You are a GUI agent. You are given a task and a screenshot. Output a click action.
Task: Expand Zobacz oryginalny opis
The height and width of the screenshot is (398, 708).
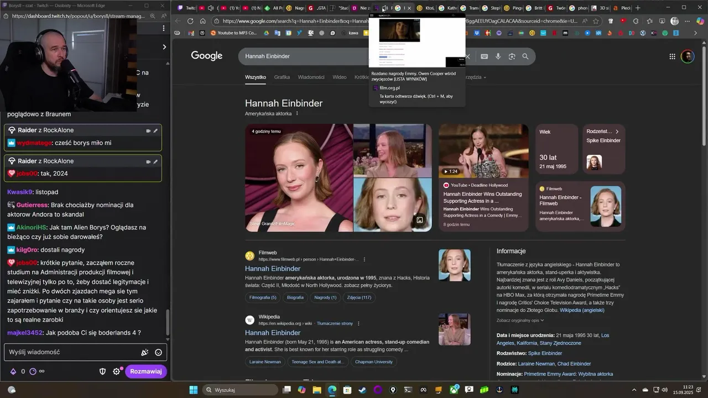[x=520, y=321]
